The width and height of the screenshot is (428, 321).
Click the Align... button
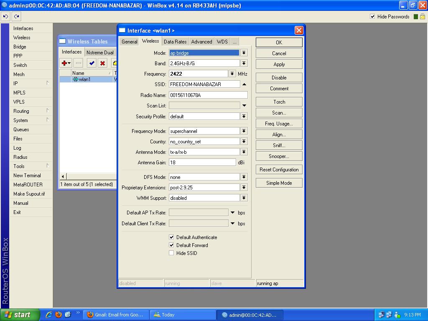[279, 135]
